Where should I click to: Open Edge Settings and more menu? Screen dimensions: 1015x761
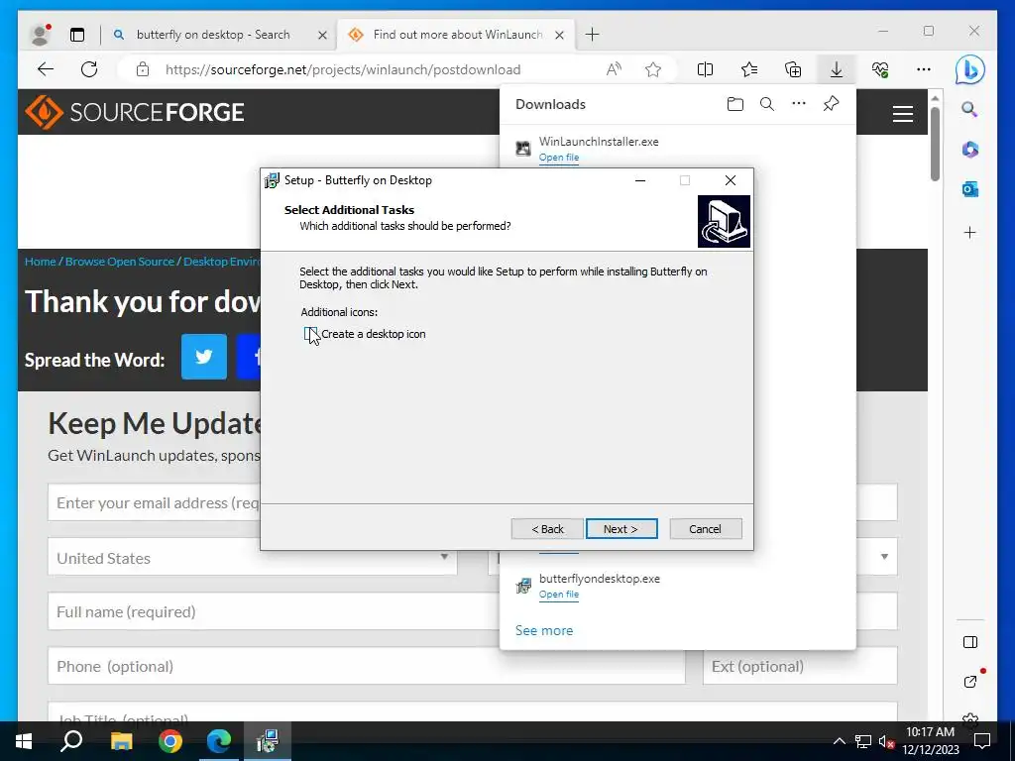pos(924,69)
